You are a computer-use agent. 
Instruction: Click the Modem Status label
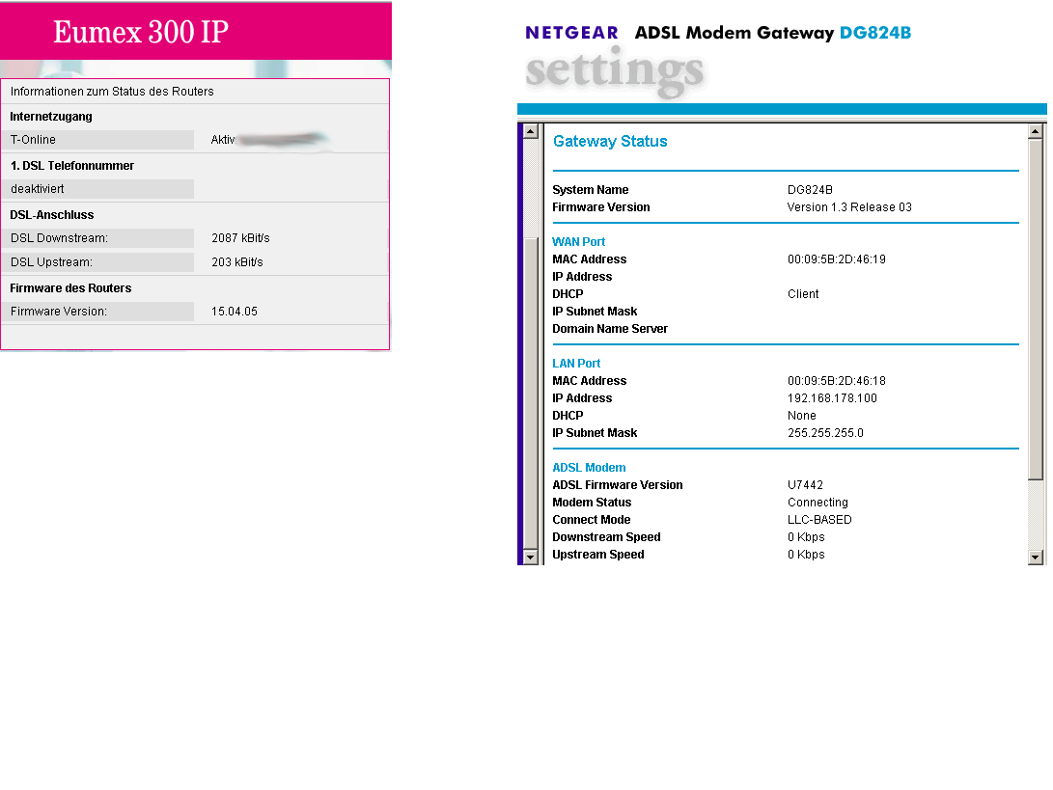point(592,502)
